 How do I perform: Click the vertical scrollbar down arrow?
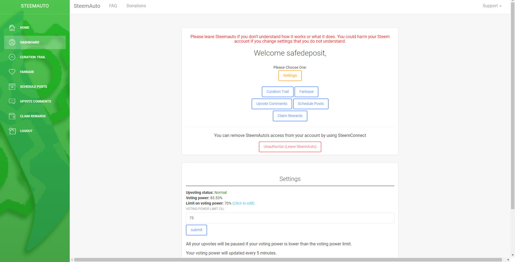coord(513,255)
